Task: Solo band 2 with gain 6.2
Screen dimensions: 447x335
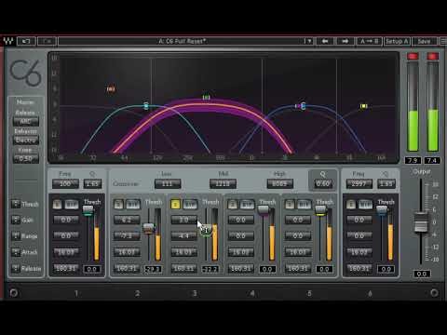Action: [118, 205]
